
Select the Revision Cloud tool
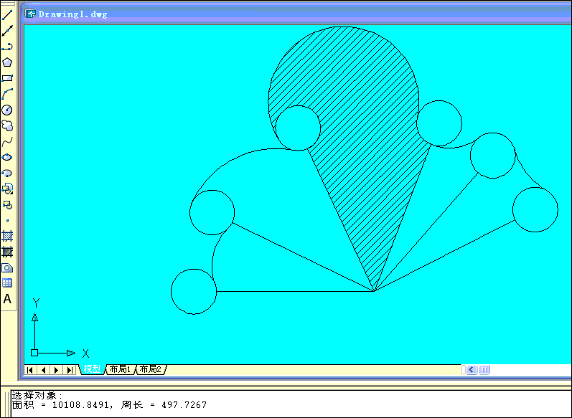pyautogui.click(x=7, y=125)
